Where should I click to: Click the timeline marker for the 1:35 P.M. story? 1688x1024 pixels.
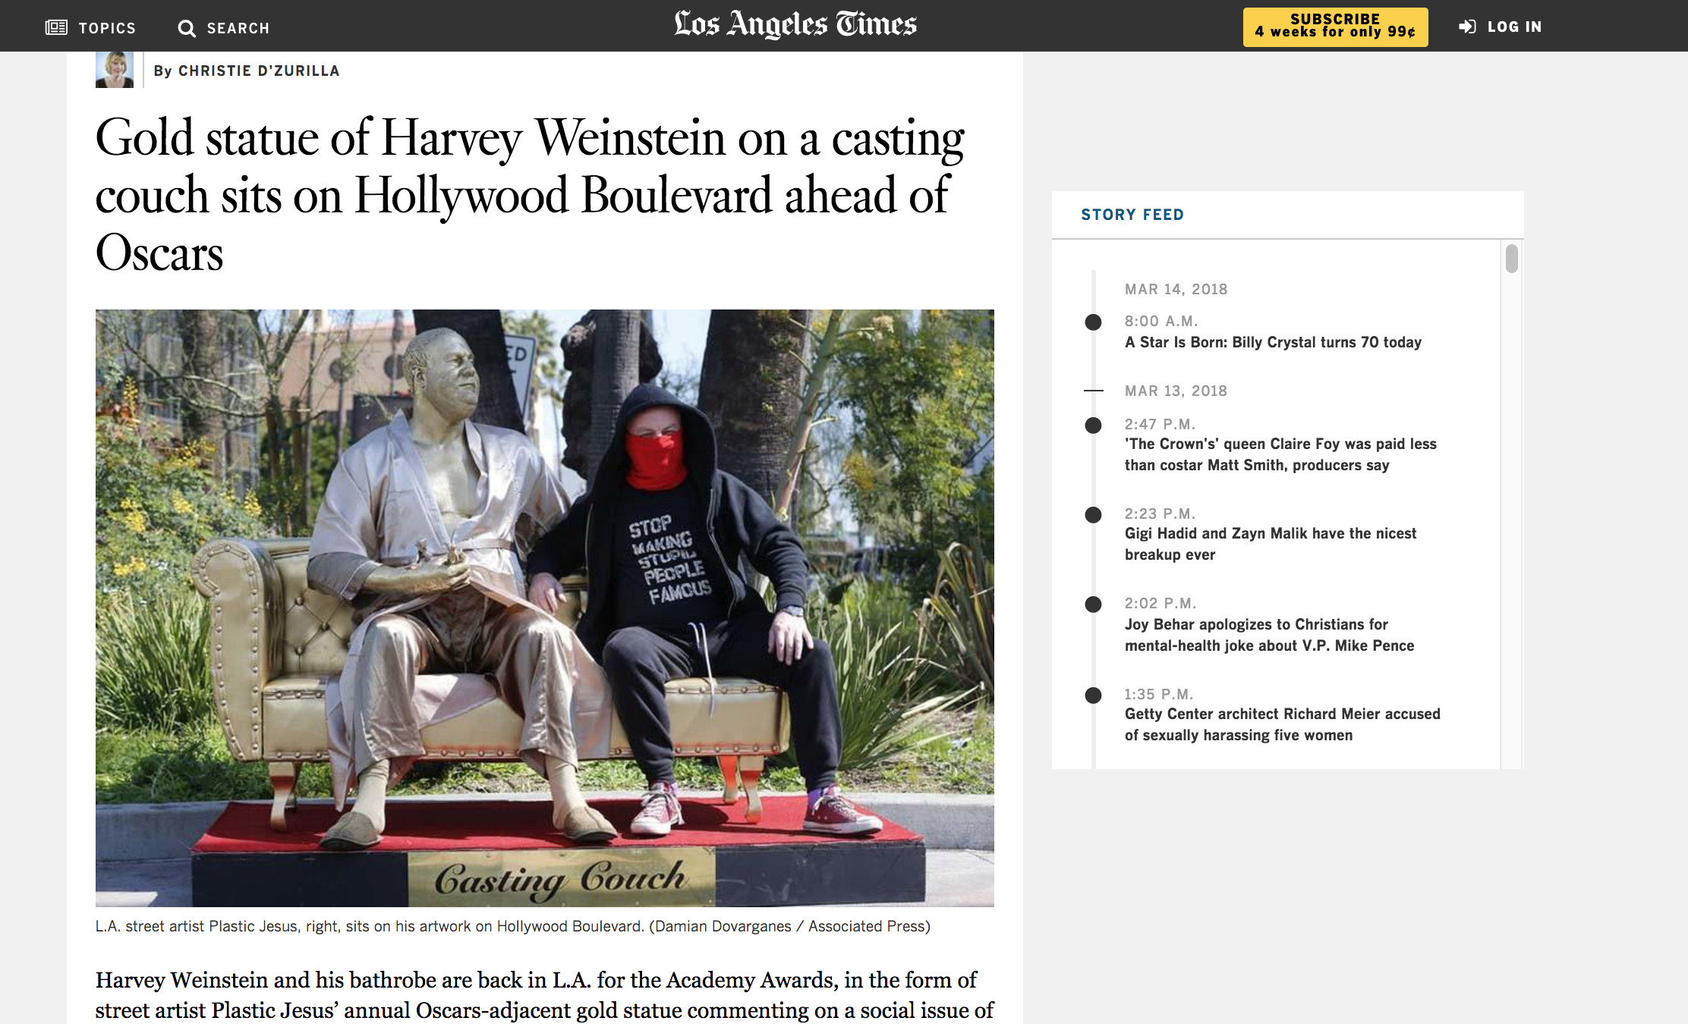pyautogui.click(x=1093, y=696)
